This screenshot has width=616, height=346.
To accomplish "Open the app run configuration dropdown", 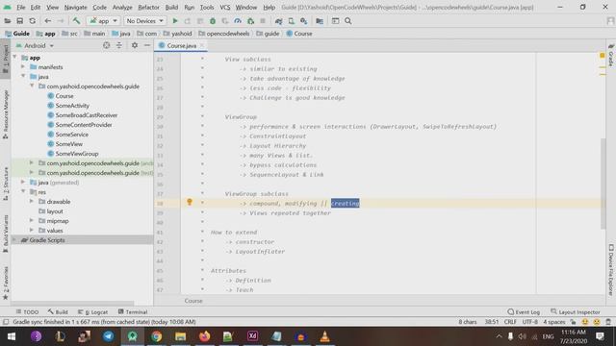I will coord(103,21).
